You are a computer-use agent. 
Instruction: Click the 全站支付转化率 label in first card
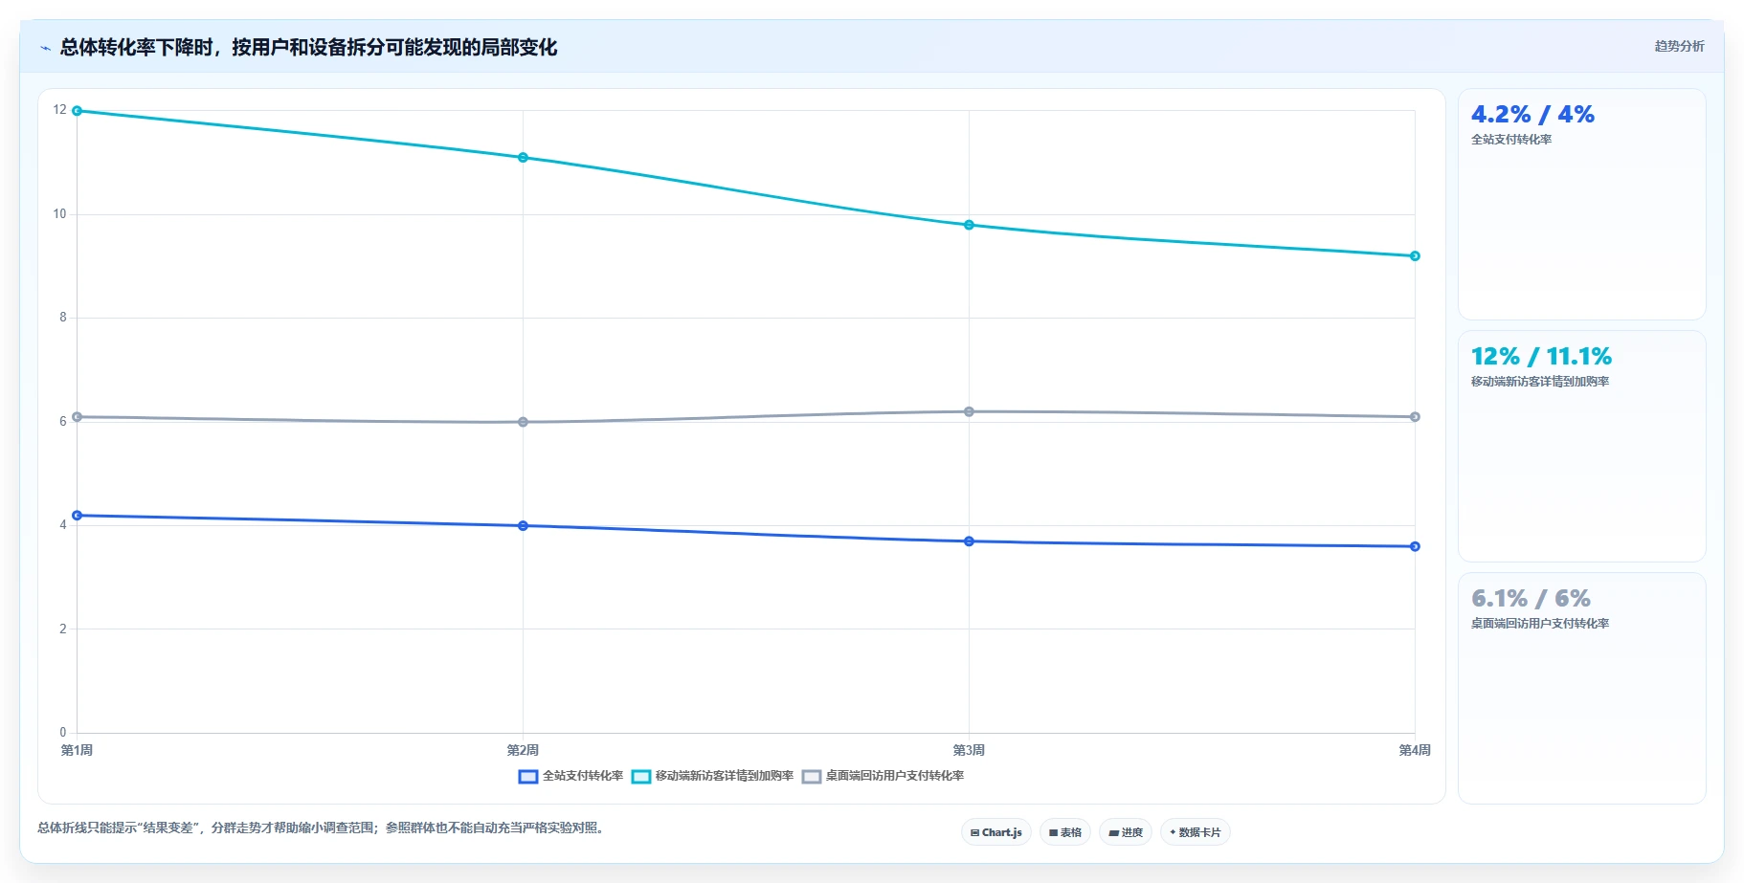1511,140
